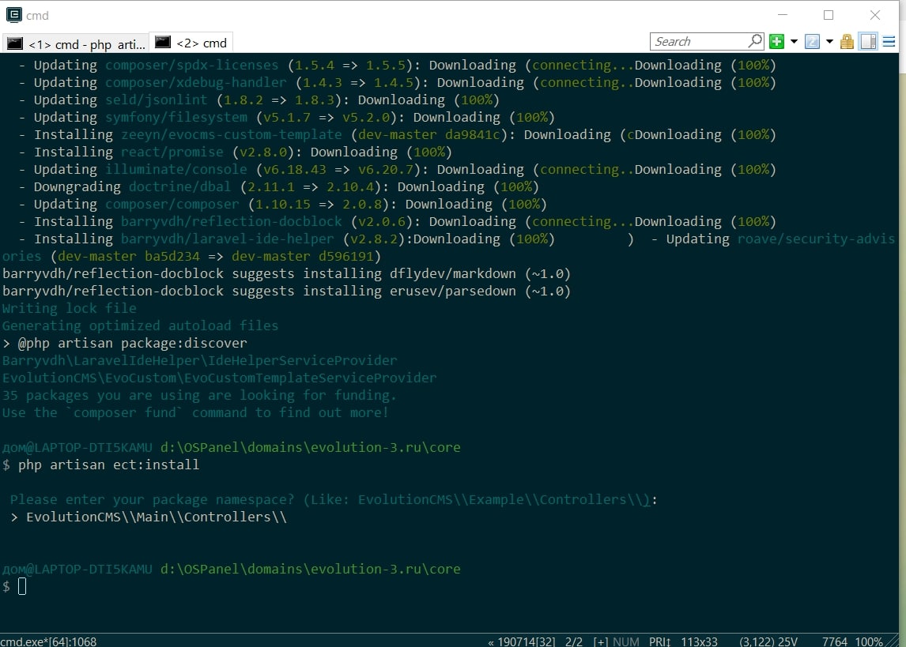Viewport: 906px width, 647px height.
Task: Minimize the ConEmu window
Action: coord(783,15)
